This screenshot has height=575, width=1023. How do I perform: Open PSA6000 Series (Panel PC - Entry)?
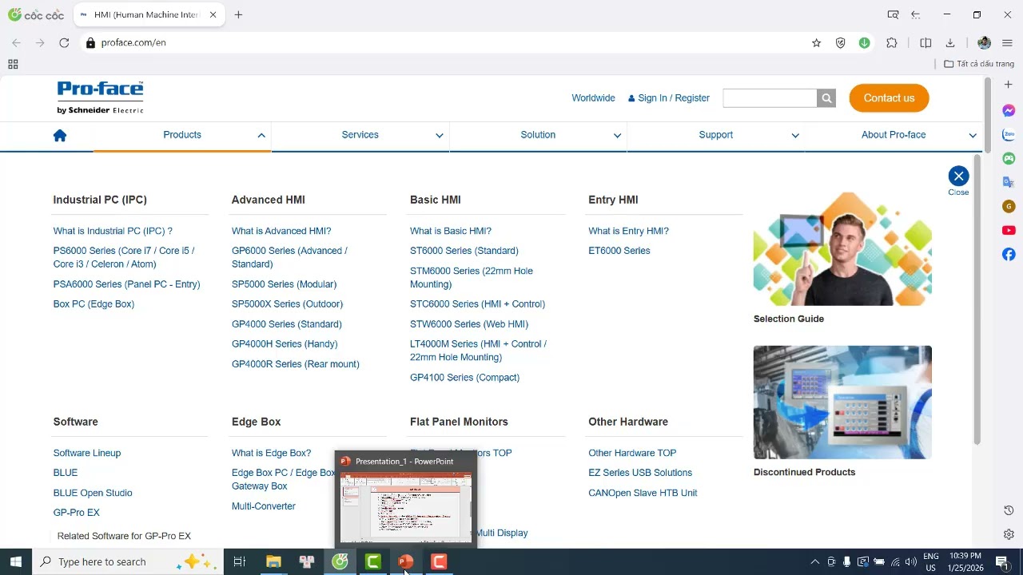[126, 284]
